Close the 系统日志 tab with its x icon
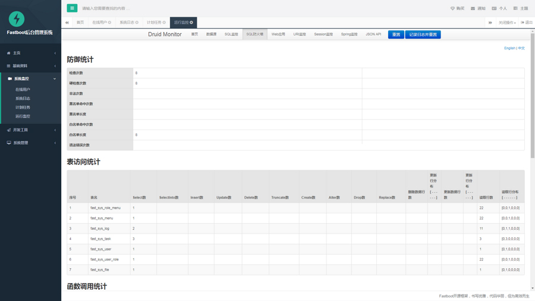 point(137,23)
